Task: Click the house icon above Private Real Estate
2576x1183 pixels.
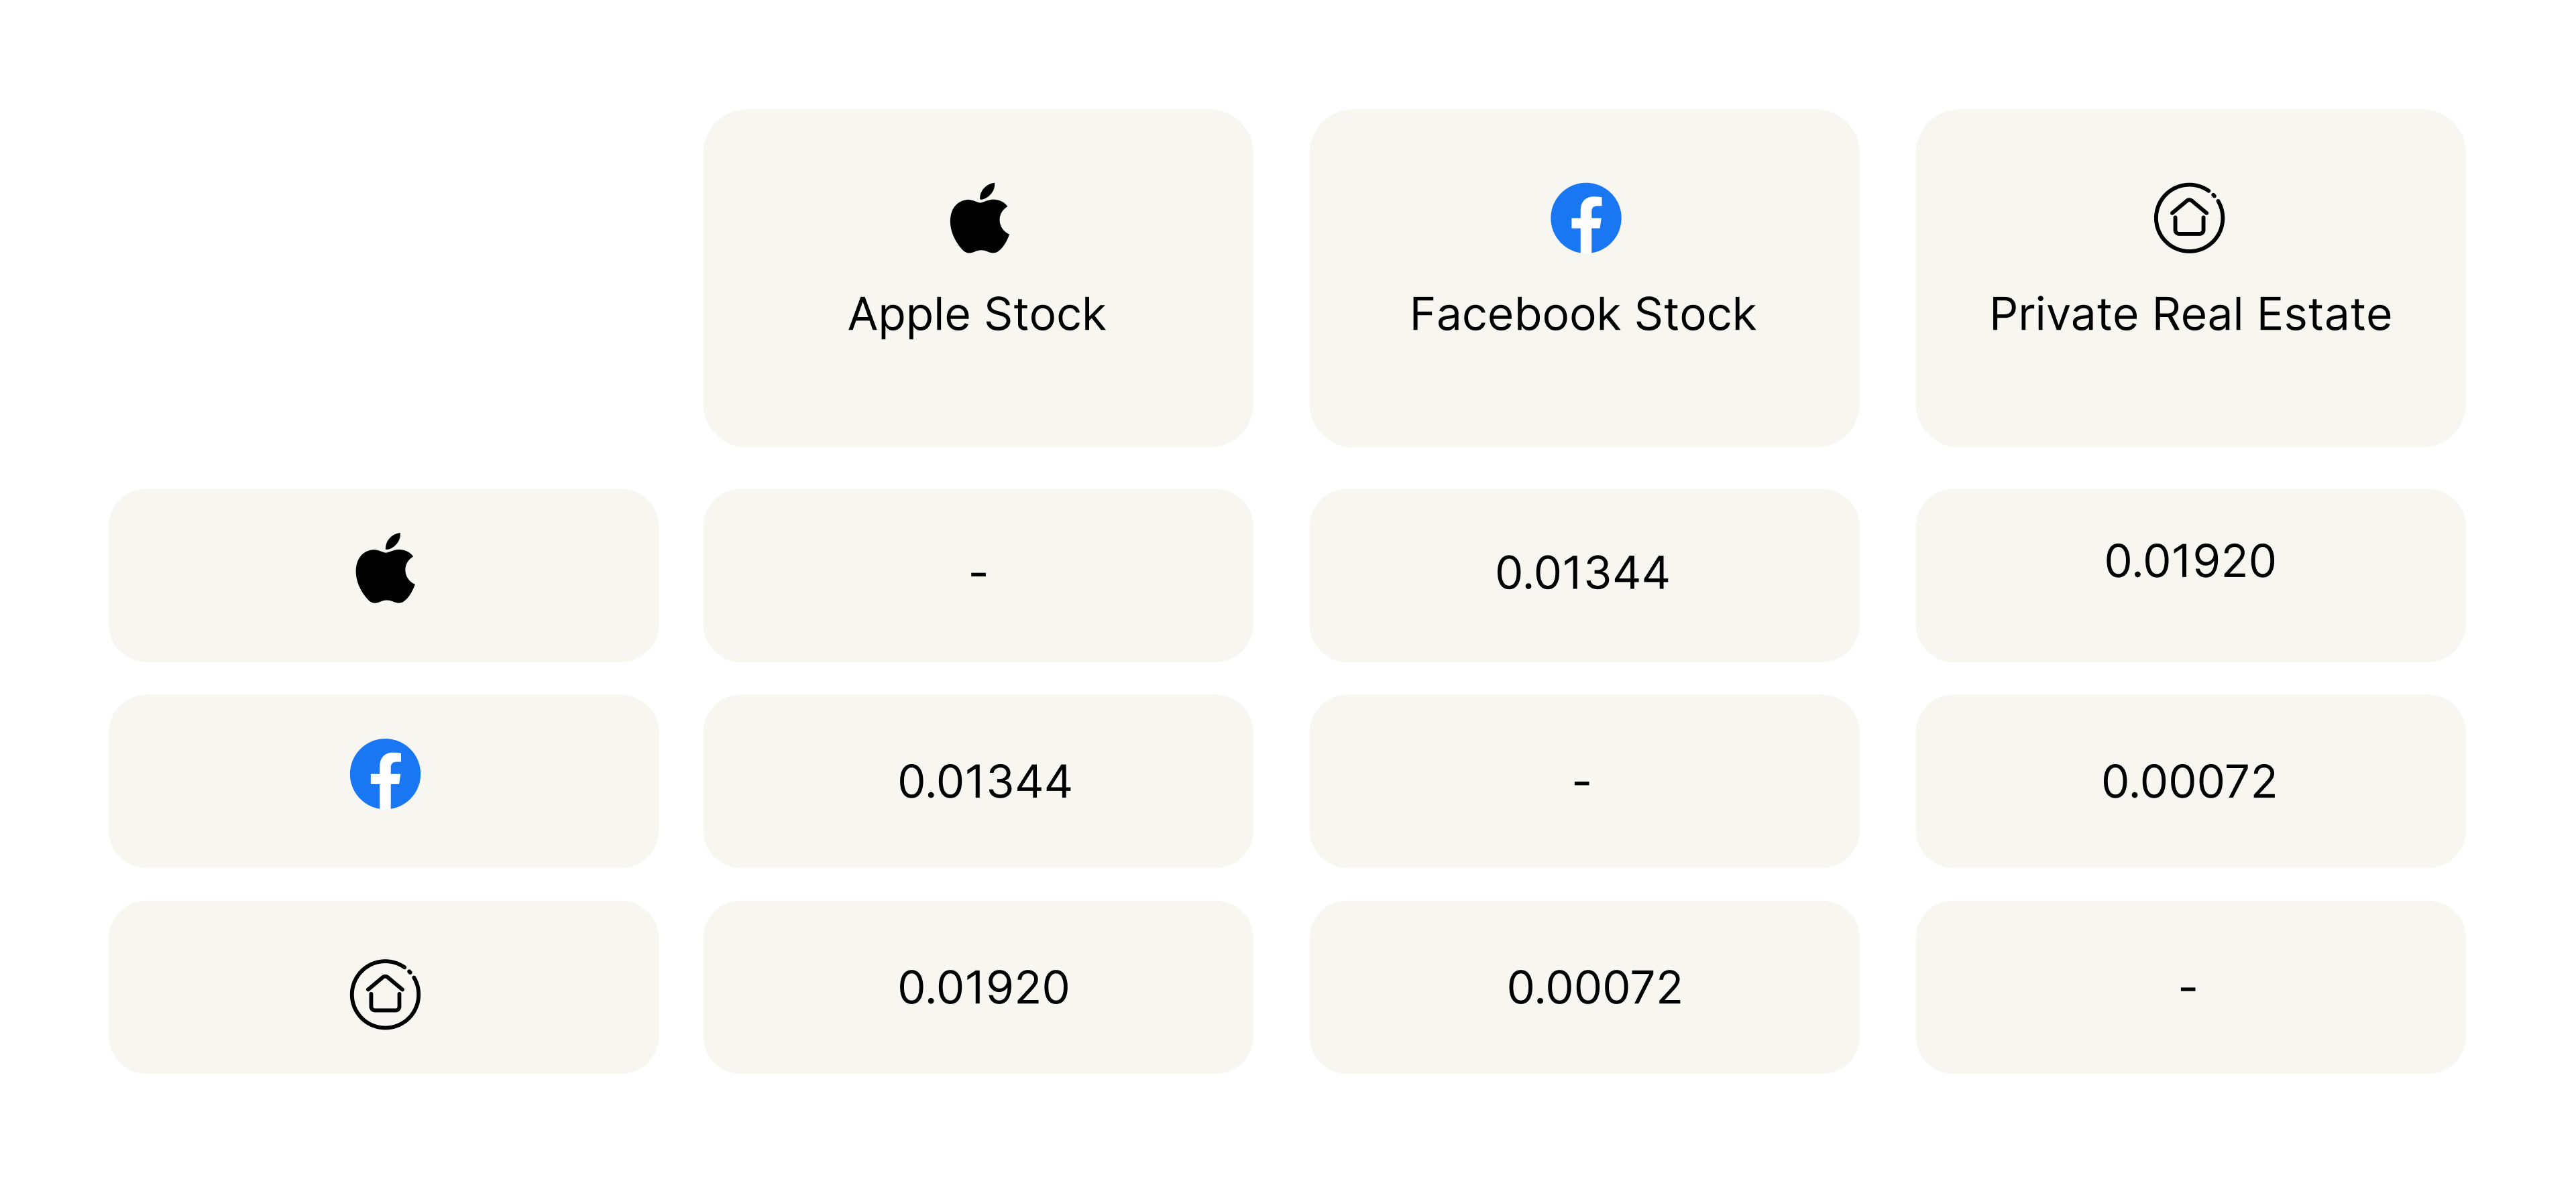Action: 2189,218
